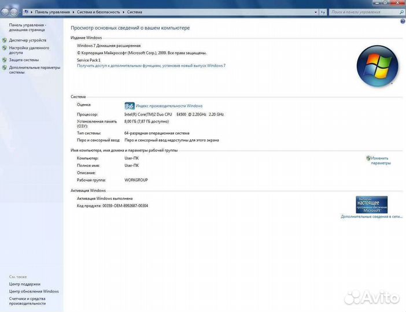The height and width of the screenshot is (312, 406).
Task: Click the search magnifier icon
Action: click(x=401, y=12)
